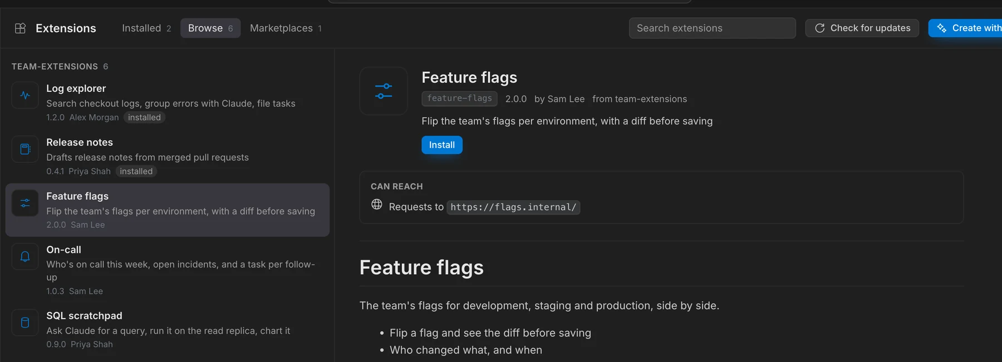This screenshot has width=1002, height=362.
Task: Click the 2.0.0 version in detail header
Action: (x=516, y=99)
